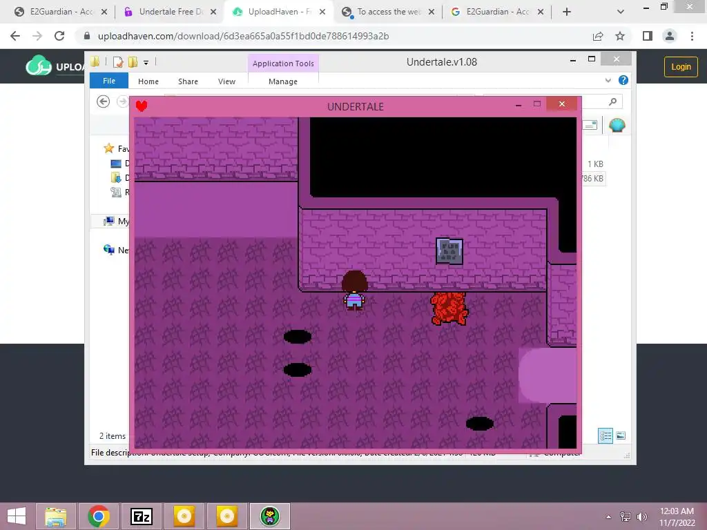Click Explorer back arrow button

(x=104, y=102)
